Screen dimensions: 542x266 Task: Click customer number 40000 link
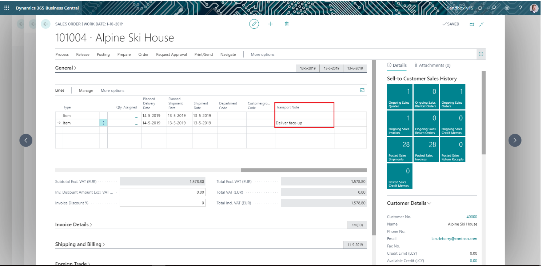[471, 217]
